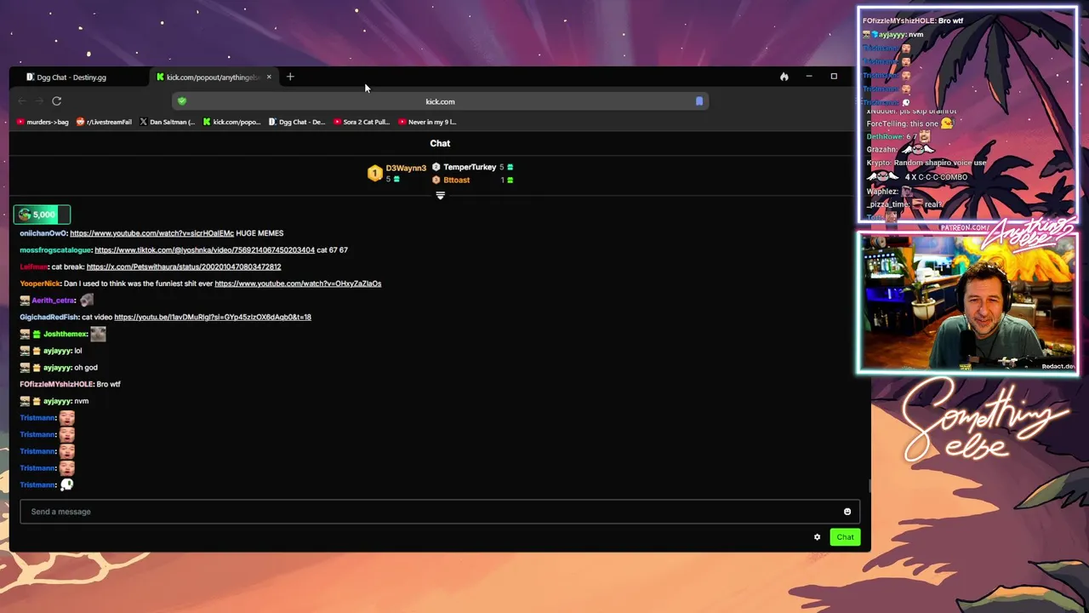Click ayjayyyy's 'oh god' message
The image size is (1089, 613).
point(86,368)
